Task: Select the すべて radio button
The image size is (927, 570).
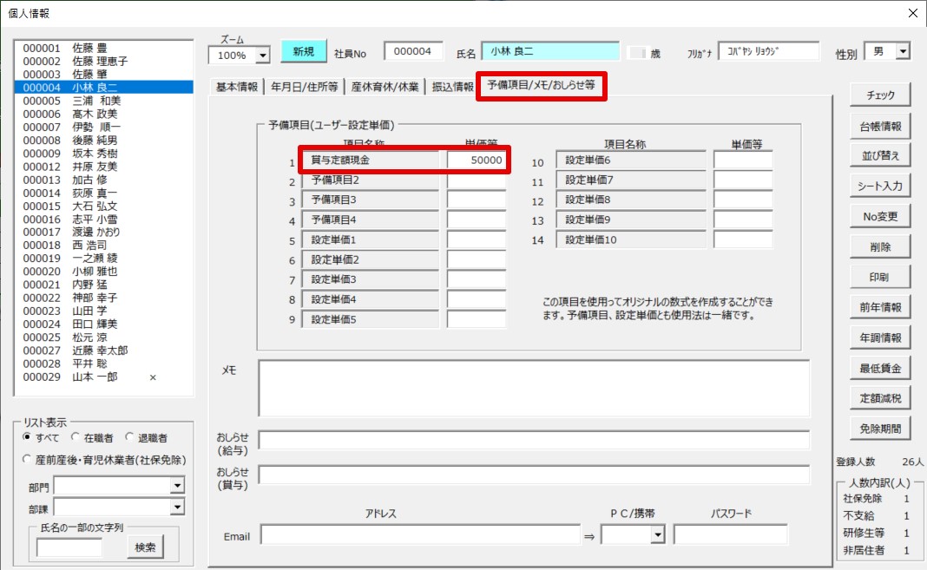Action: point(28,438)
